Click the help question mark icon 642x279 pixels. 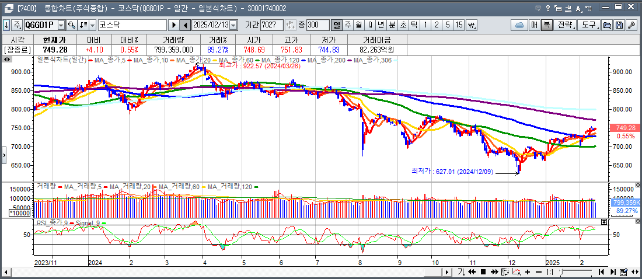click(x=548, y=8)
